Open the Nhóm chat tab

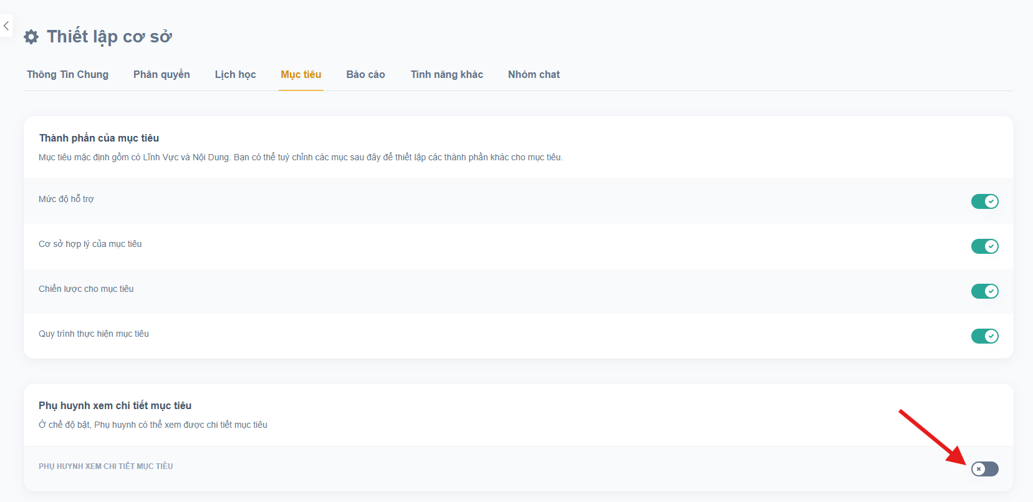tap(534, 74)
